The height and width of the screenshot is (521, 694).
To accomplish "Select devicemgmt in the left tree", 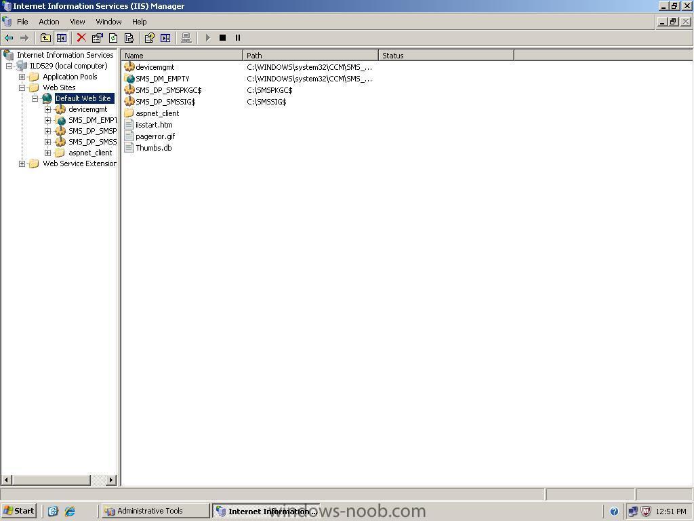I will (x=87, y=109).
